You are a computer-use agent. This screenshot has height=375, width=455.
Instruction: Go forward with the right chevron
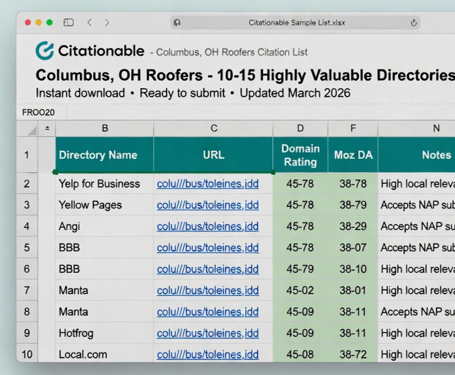click(107, 22)
